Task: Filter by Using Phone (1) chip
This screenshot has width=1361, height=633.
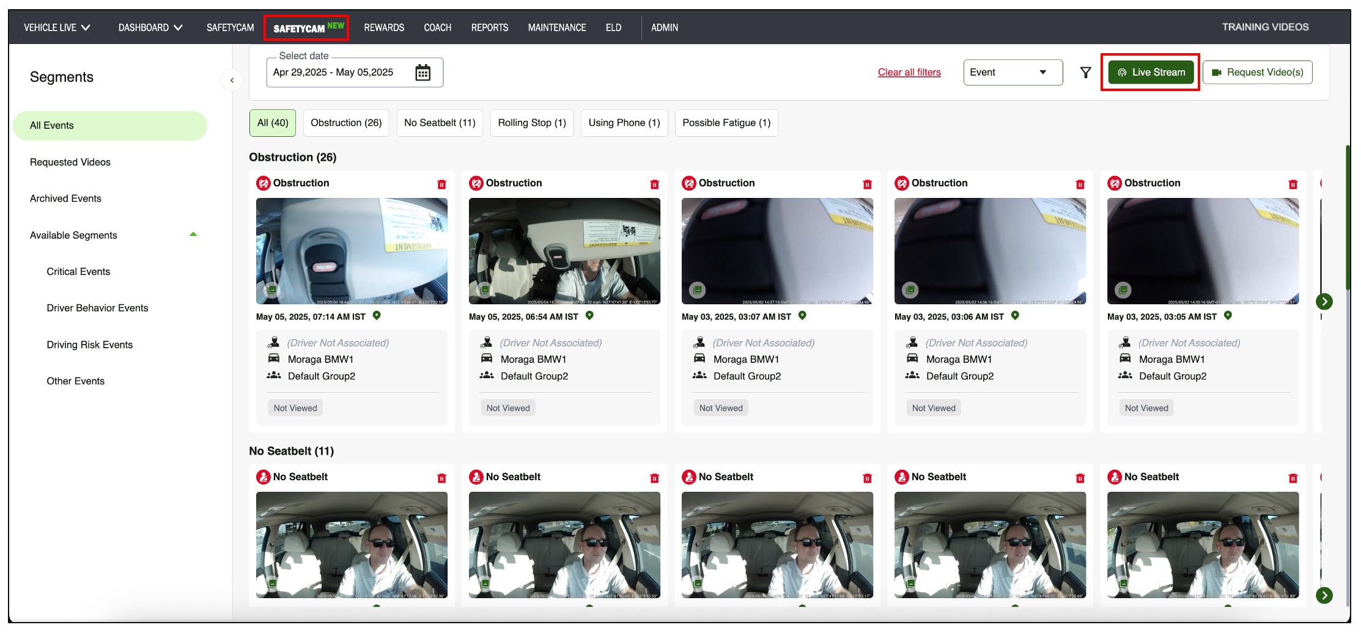Action: coord(624,123)
